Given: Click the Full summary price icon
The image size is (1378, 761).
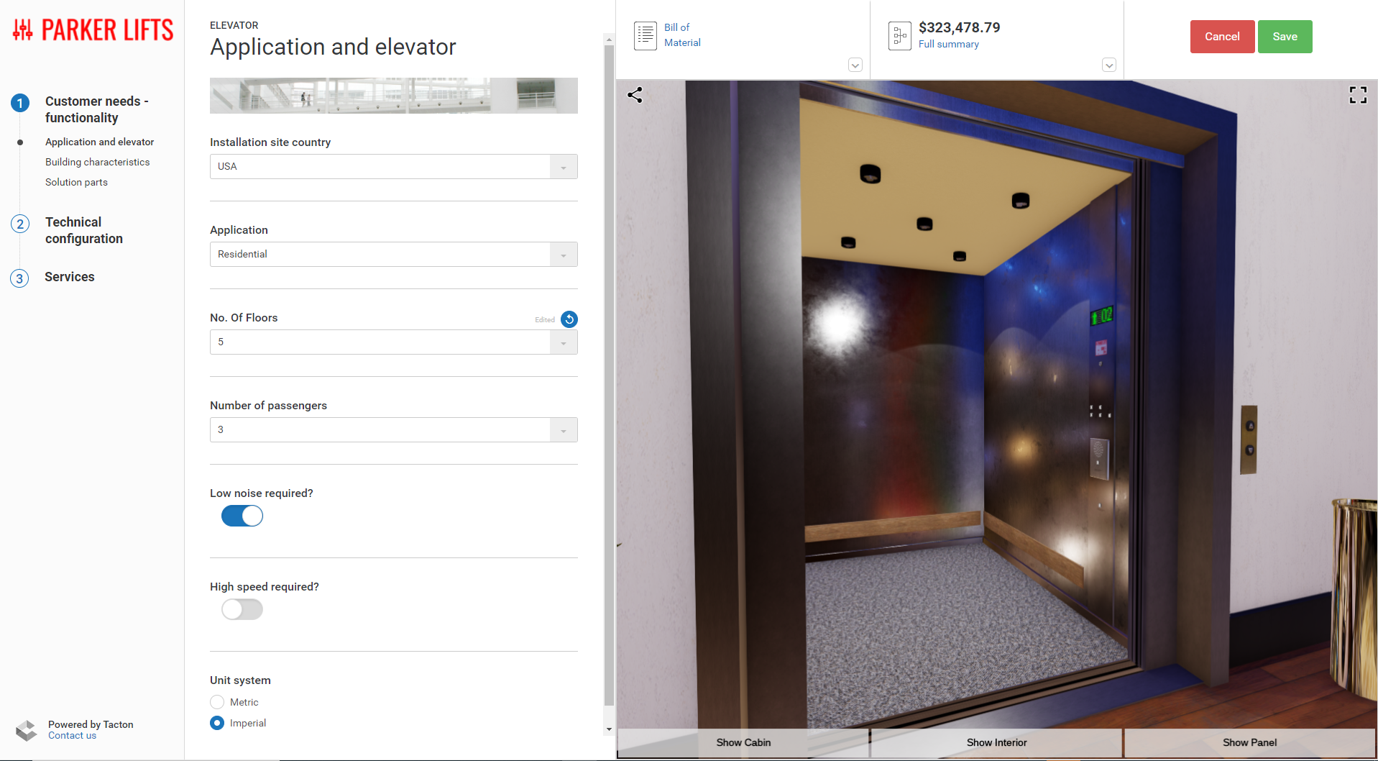Looking at the screenshot, I should [899, 35].
